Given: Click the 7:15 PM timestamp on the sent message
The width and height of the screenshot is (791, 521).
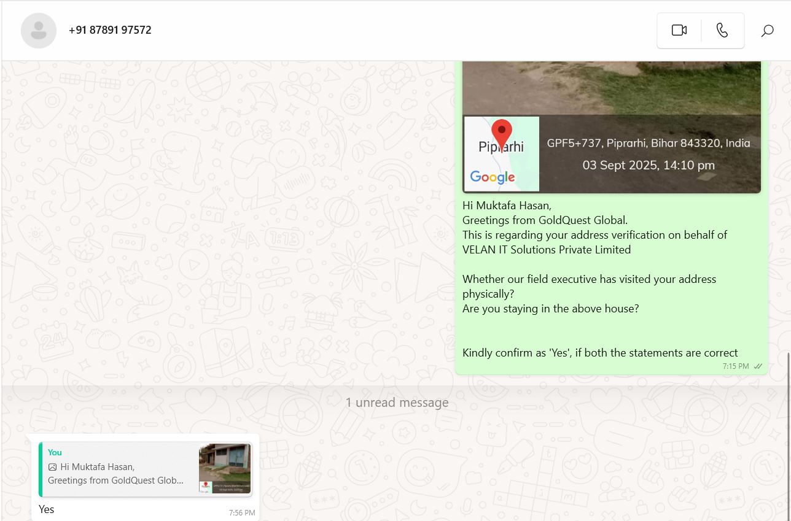Looking at the screenshot, I should (735, 366).
